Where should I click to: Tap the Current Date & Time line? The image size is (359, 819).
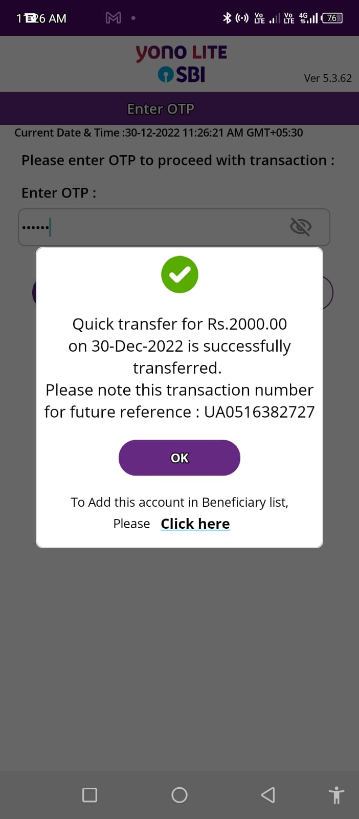pyautogui.click(x=159, y=133)
